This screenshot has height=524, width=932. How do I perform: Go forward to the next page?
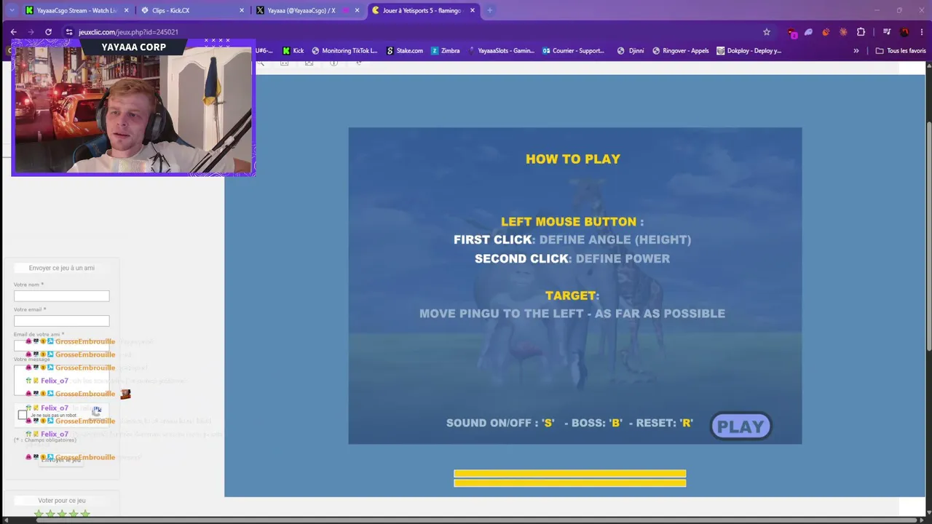[31, 32]
